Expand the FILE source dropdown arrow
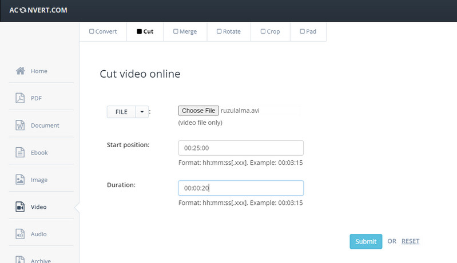The width and height of the screenshot is (457, 263). (x=142, y=112)
